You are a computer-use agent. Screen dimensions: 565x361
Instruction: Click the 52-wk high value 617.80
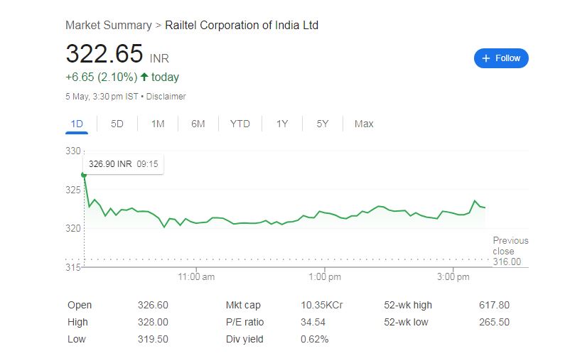coord(494,305)
